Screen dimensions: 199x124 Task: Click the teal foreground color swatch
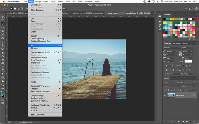tap(2, 95)
